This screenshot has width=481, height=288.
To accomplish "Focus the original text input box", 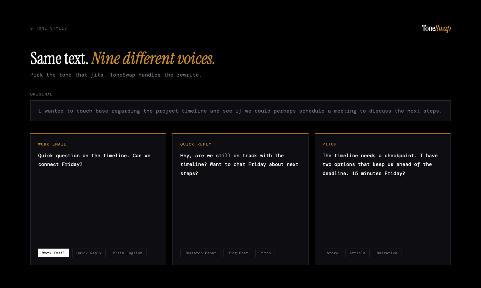I will pyautogui.click(x=240, y=111).
